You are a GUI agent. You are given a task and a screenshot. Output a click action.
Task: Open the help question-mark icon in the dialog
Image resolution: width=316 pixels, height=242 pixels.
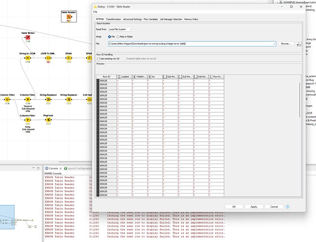click(287, 207)
